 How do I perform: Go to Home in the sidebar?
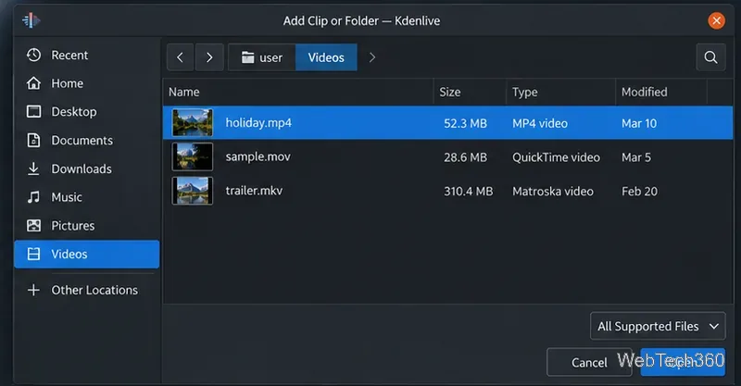click(x=86, y=83)
